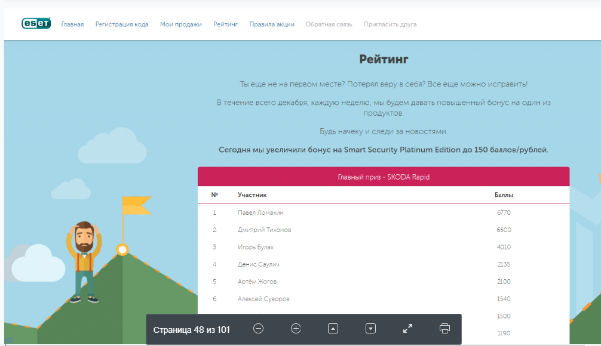Navigate to Мои продажи
The image size is (601, 346).
180,24
